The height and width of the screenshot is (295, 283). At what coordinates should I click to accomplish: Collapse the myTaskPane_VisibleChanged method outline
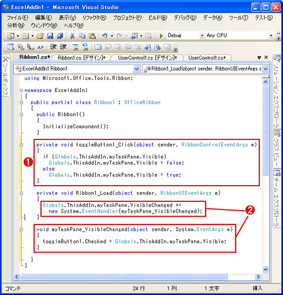pyautogui.click(x=21, y=230)
